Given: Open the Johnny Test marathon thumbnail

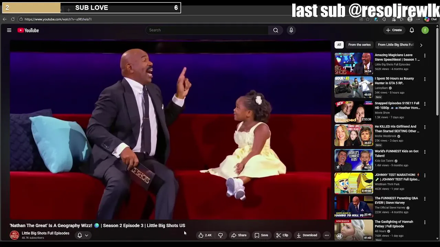Looking at the screenshot, I should [354, 183].
